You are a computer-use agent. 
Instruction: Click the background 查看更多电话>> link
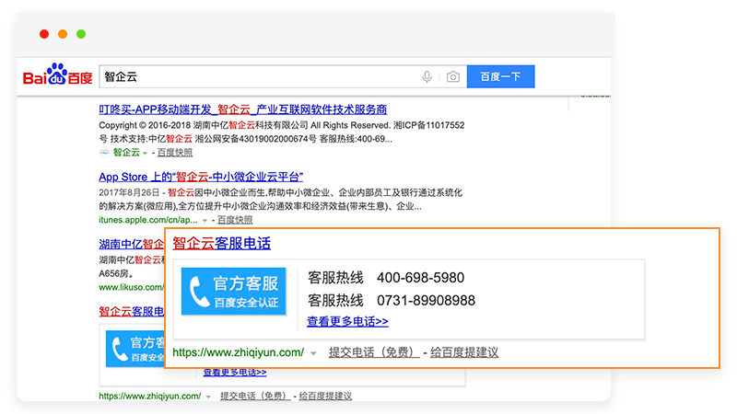pyautogui.click(x=235, y=373)
